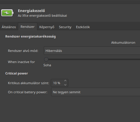Viewport: 140px width, 122px height.
Task: Switch to the Általános tab
Action: (9, 27)
